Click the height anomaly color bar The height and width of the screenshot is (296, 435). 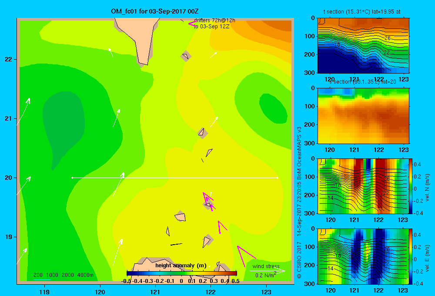(x=181, y=273)
